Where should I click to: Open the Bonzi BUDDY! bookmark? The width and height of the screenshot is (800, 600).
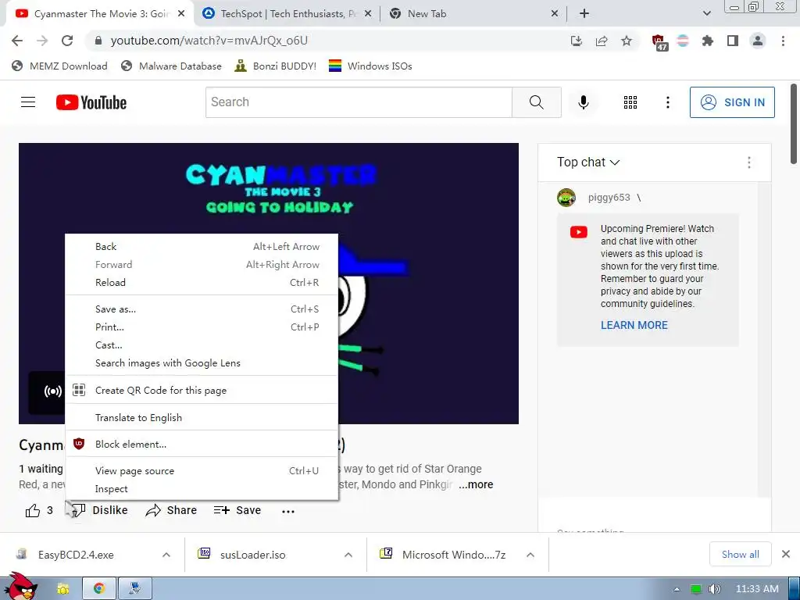point(276,66)
